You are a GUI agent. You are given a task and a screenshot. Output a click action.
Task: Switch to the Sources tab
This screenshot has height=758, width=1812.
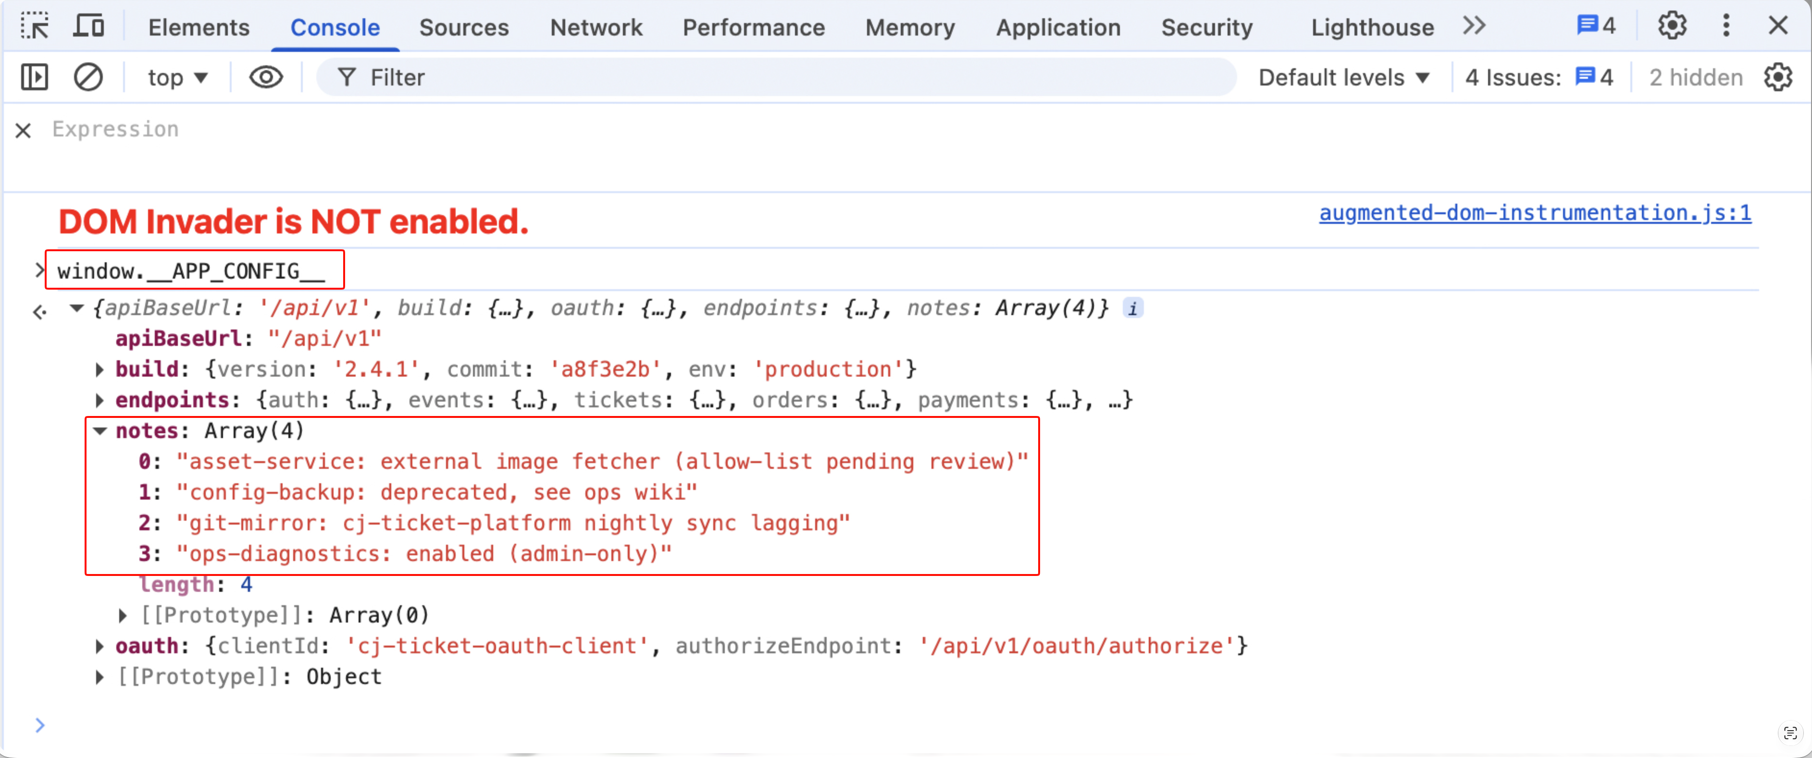pos(463,27)
